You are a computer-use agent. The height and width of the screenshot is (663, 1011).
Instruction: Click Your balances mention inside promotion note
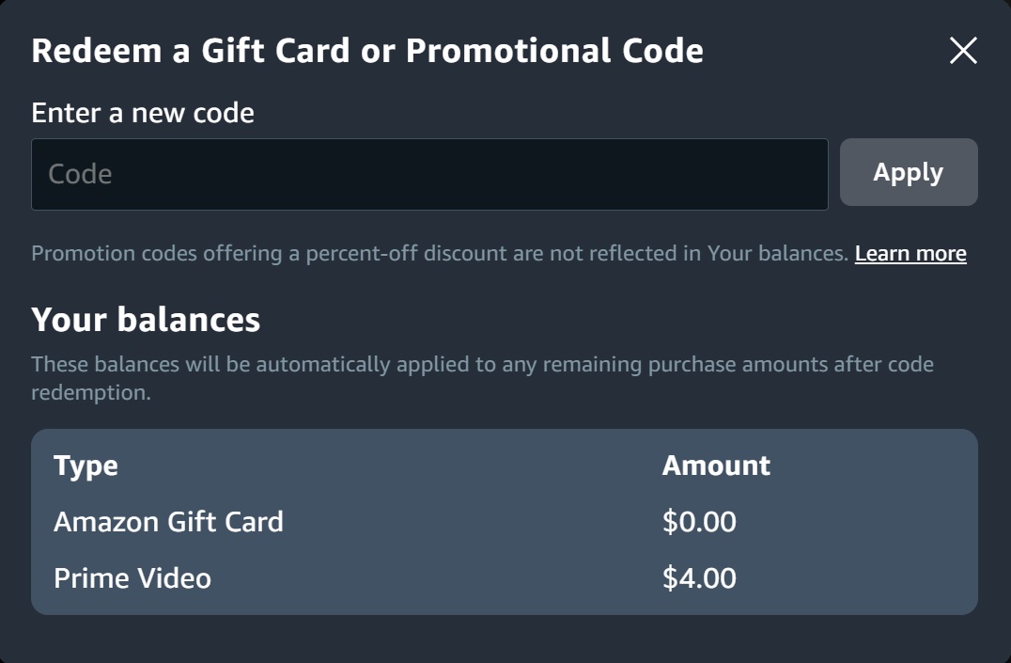pos(778,254)
